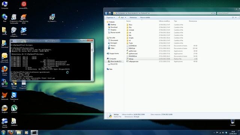This screenshot has width=240, height=135.
Task: Open the Computer desktop icon
Action: [x=4, y=5]
